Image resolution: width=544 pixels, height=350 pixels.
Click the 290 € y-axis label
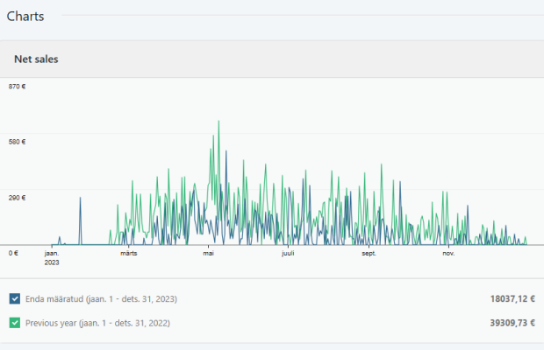17,198
